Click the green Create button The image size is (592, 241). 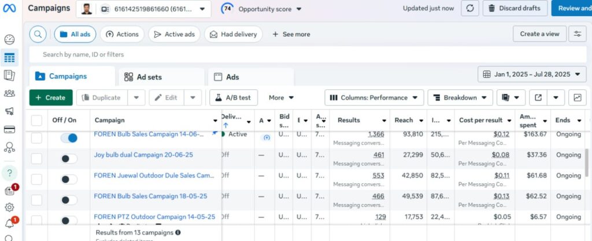pos(51,97)
